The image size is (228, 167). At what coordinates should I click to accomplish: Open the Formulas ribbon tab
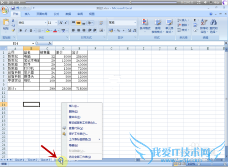click(57, 14)
